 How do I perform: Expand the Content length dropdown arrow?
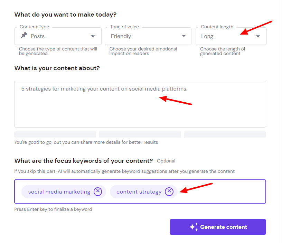(258, 36)
